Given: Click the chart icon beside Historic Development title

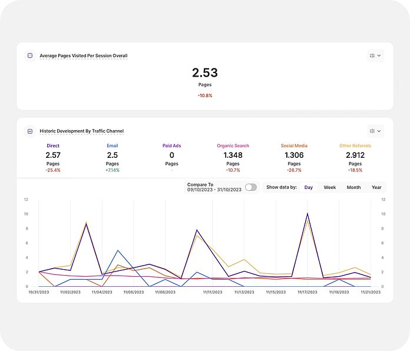Looking at the screenshot, I should (30, 131).
